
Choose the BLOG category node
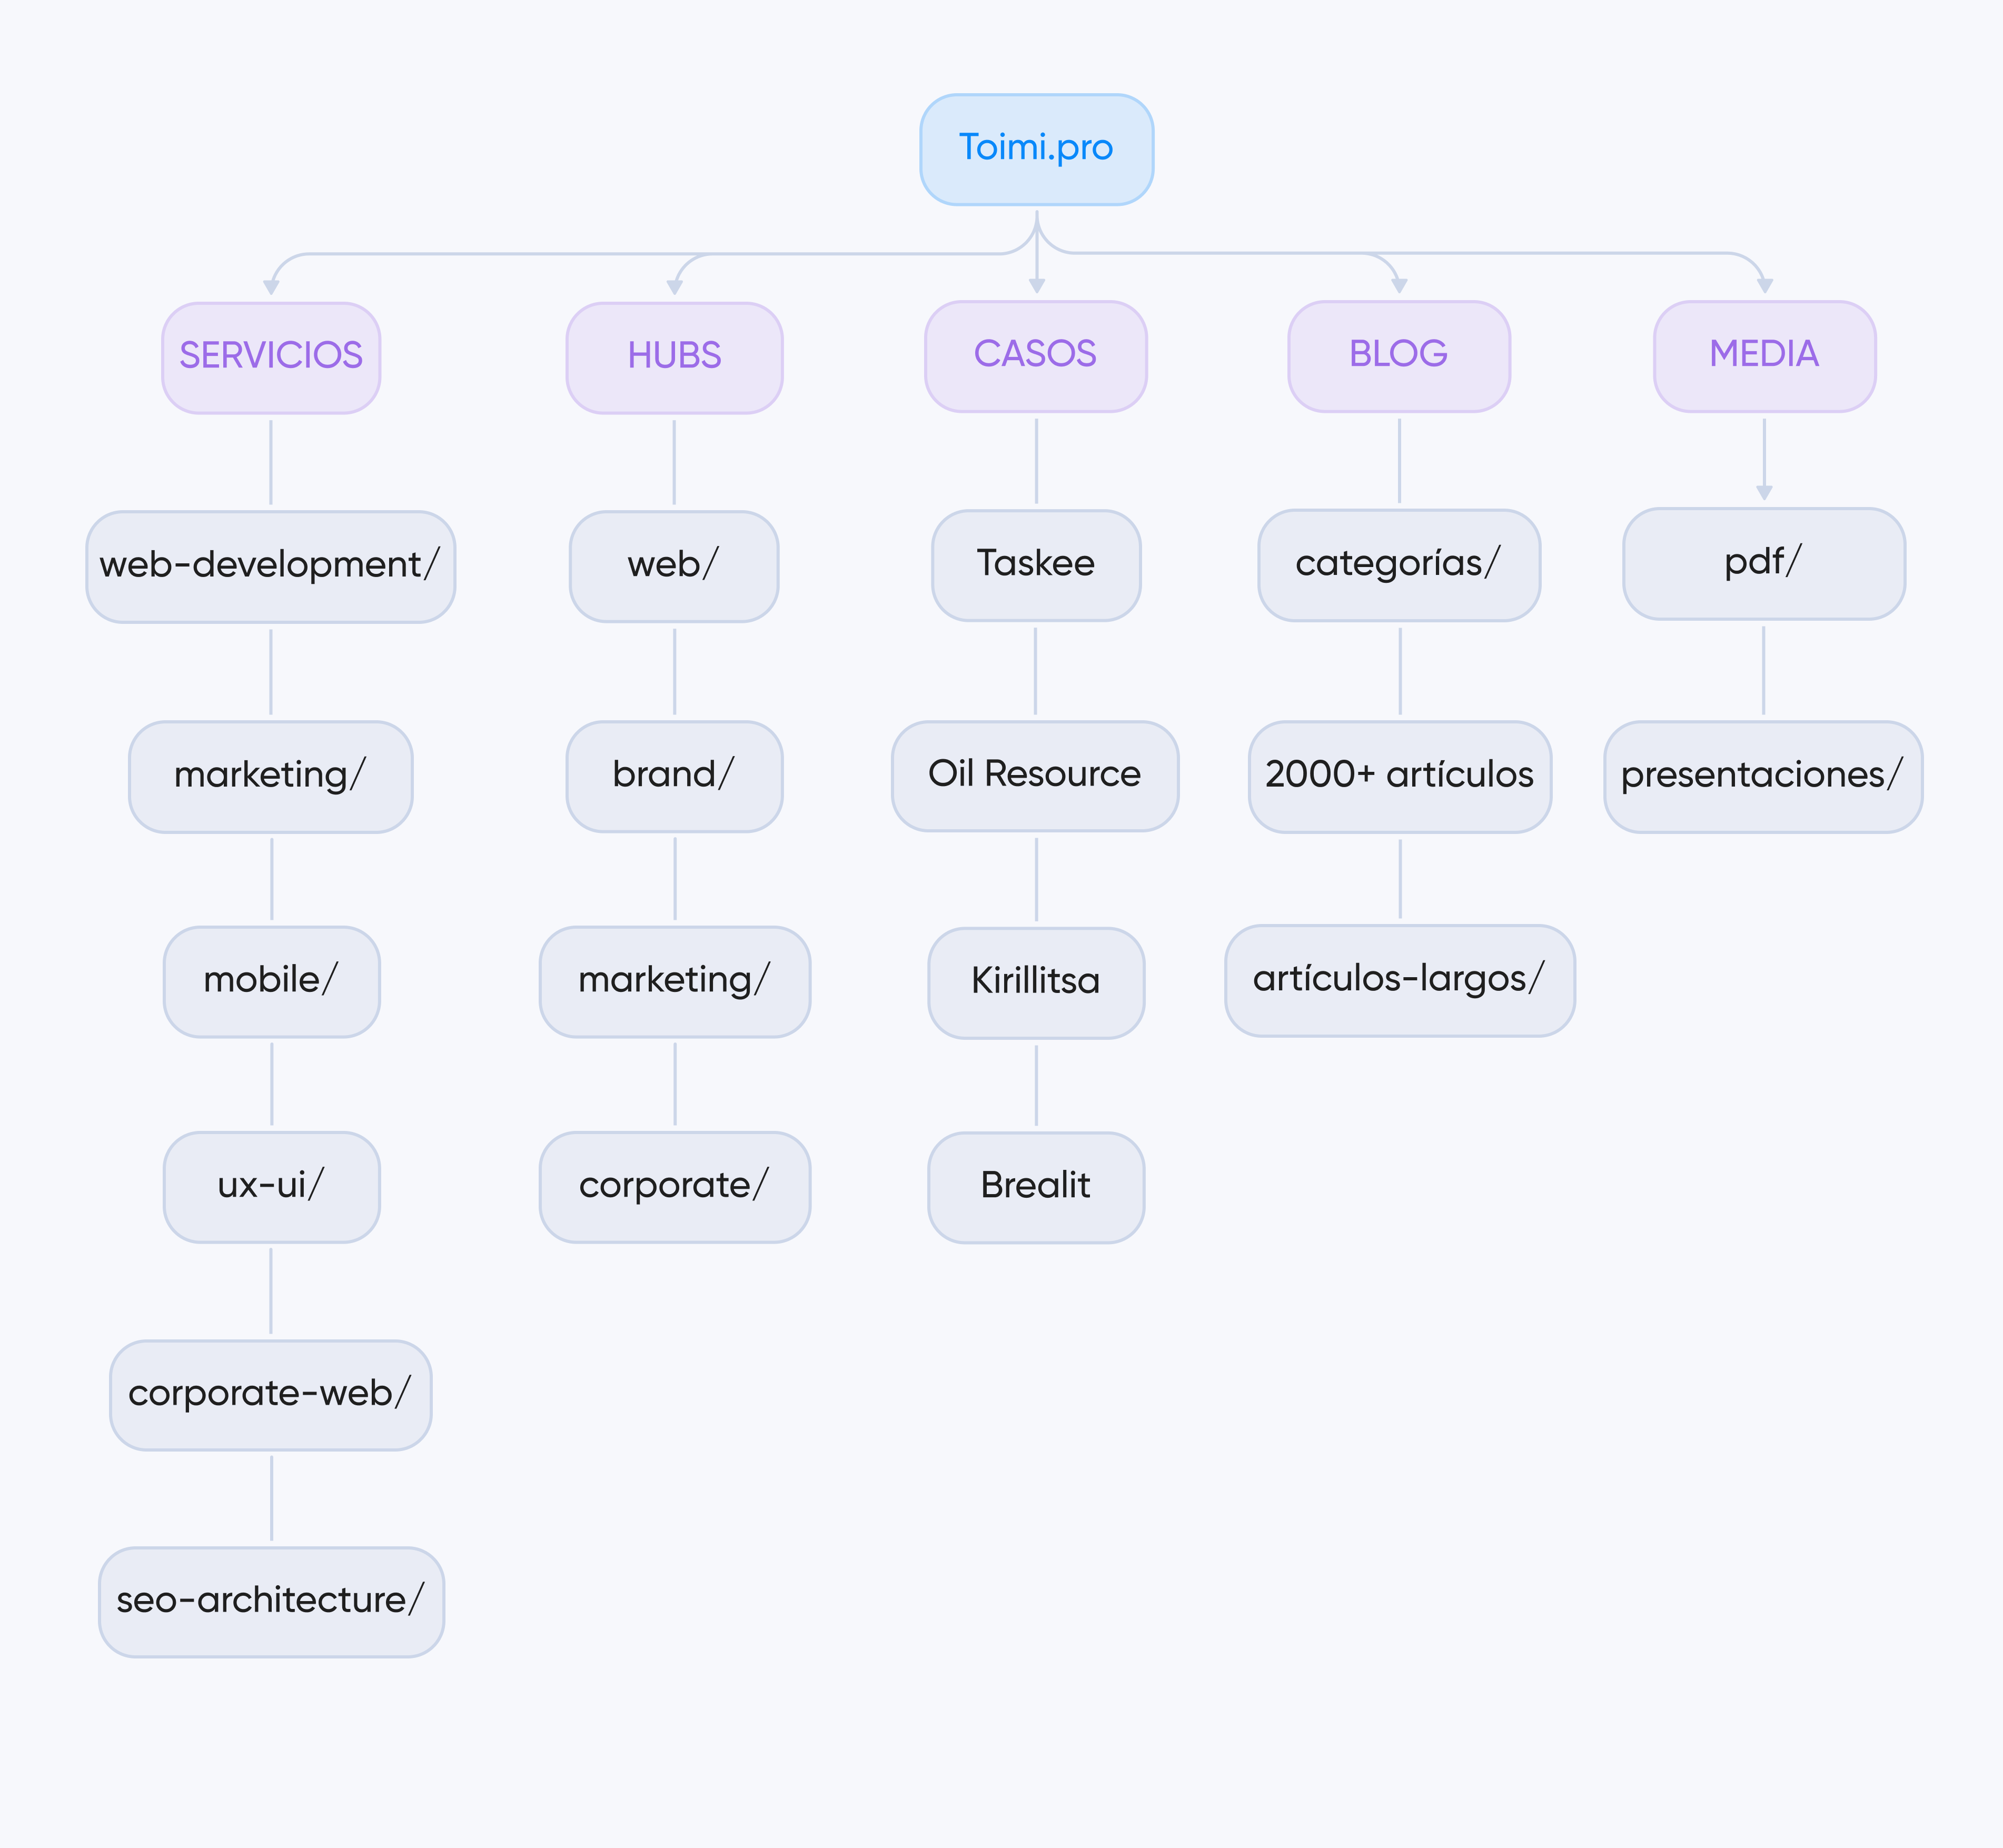coord(1398,355)
